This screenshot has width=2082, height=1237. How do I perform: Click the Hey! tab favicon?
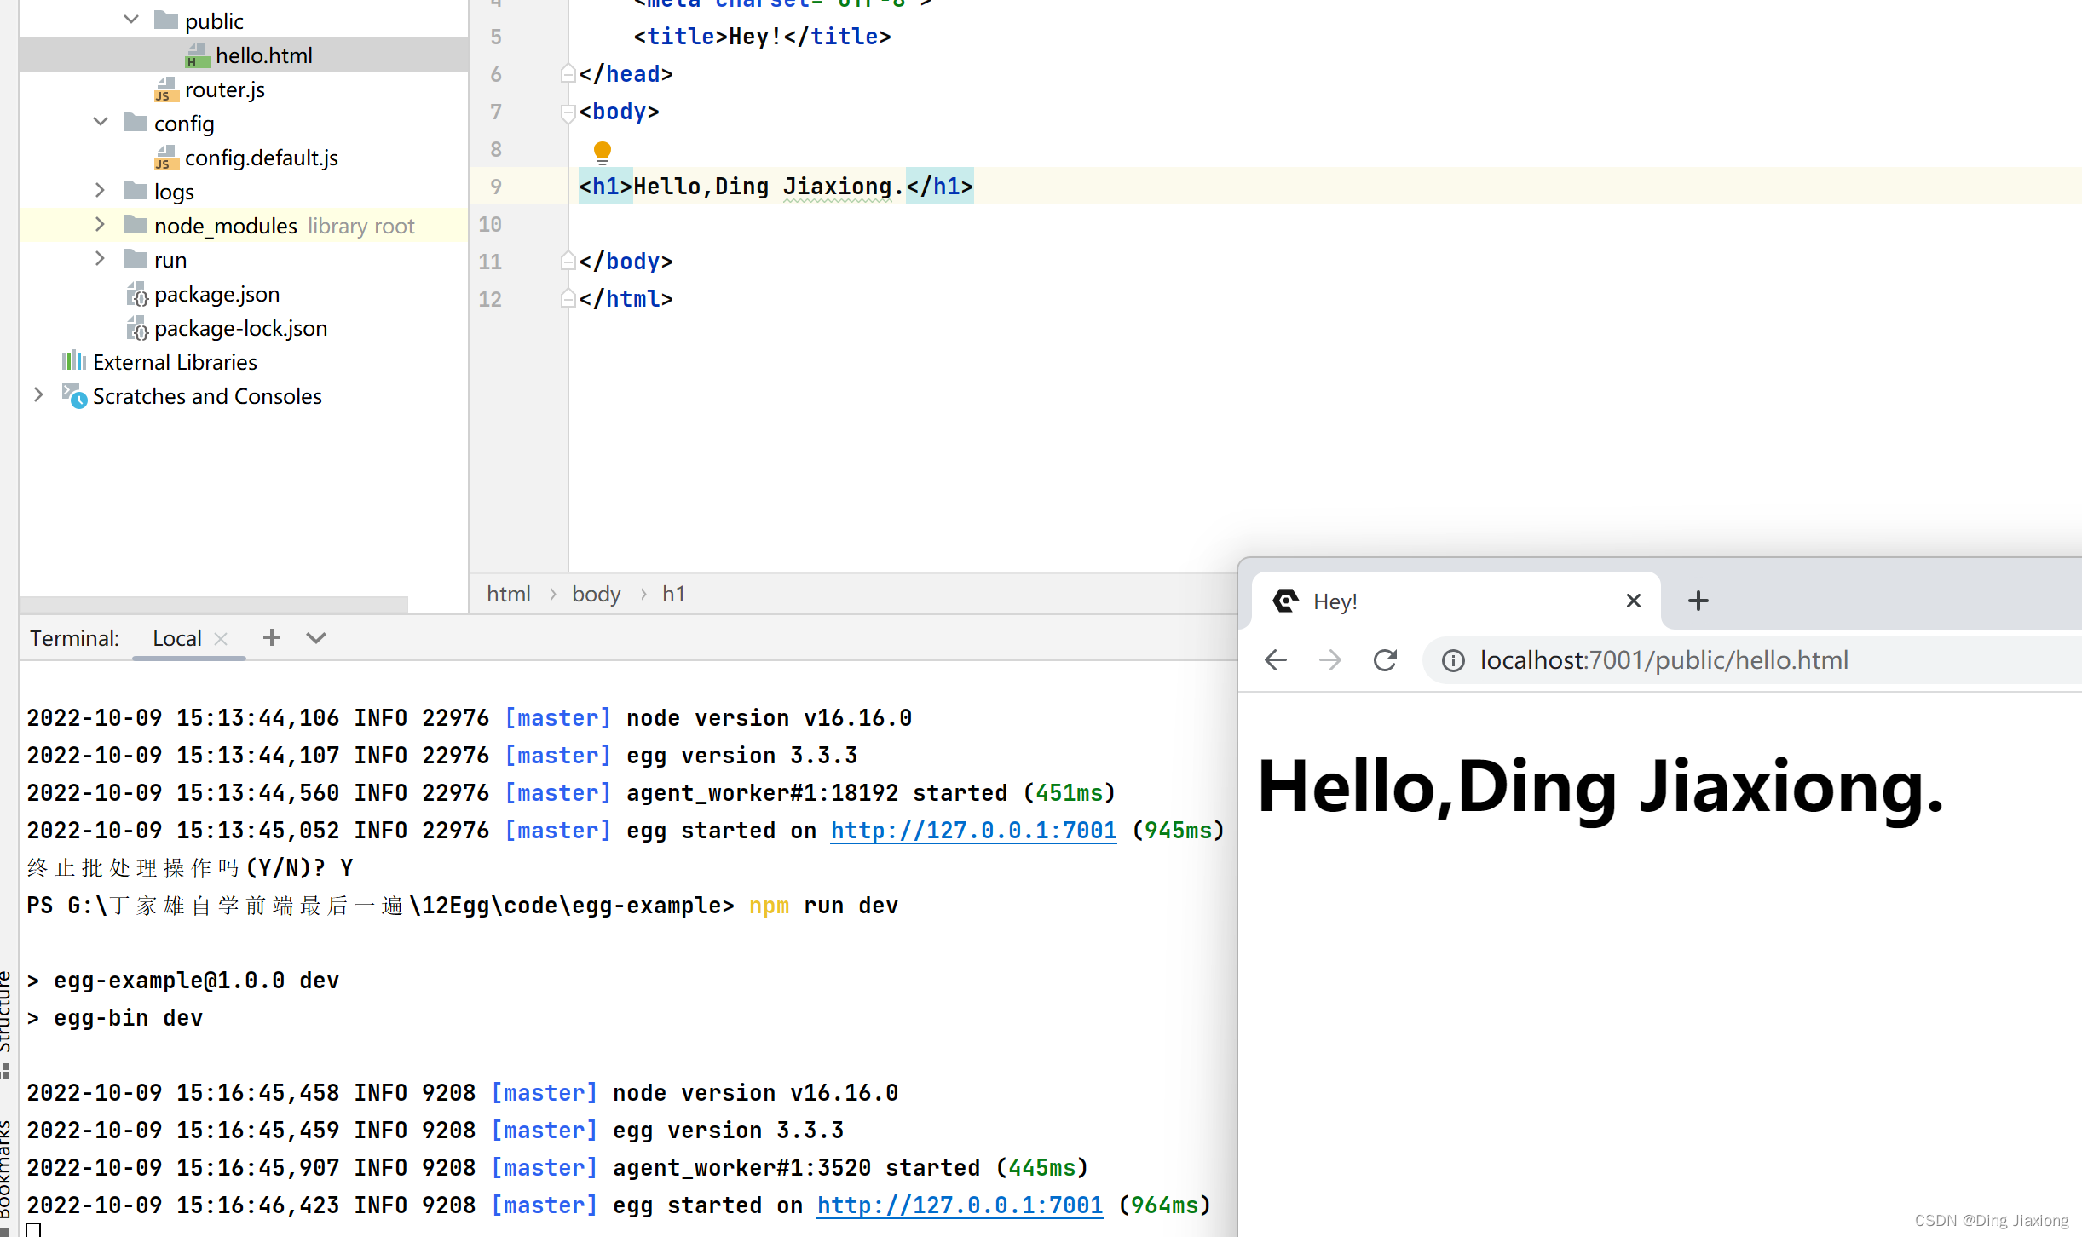coord(1285,601)
